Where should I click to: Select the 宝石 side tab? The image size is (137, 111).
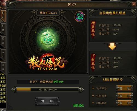tap(3, 54)
